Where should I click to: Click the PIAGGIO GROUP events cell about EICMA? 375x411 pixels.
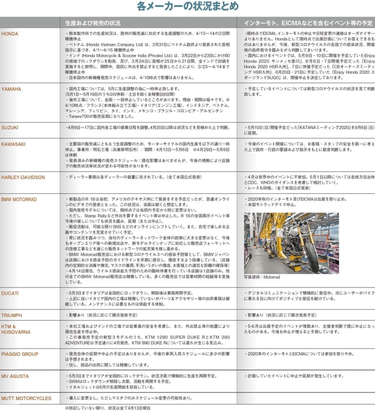point(299,354)
